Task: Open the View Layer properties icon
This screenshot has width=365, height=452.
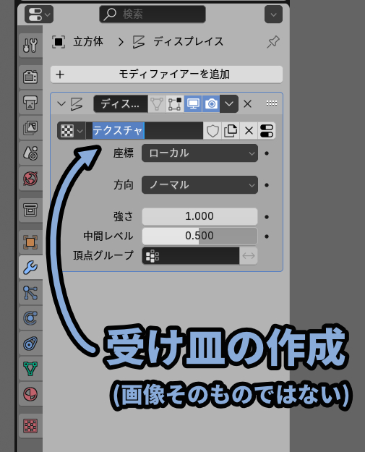Action: pos(30,128)
